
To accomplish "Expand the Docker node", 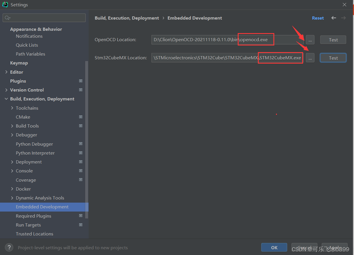I will click(x=12, y=189).
